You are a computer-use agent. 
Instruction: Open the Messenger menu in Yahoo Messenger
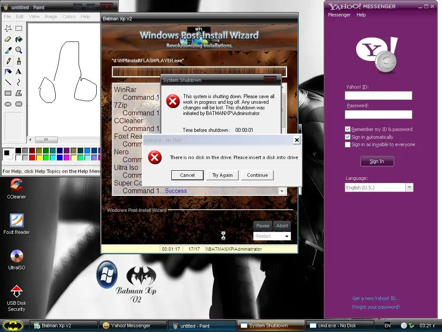pos(339,15)
